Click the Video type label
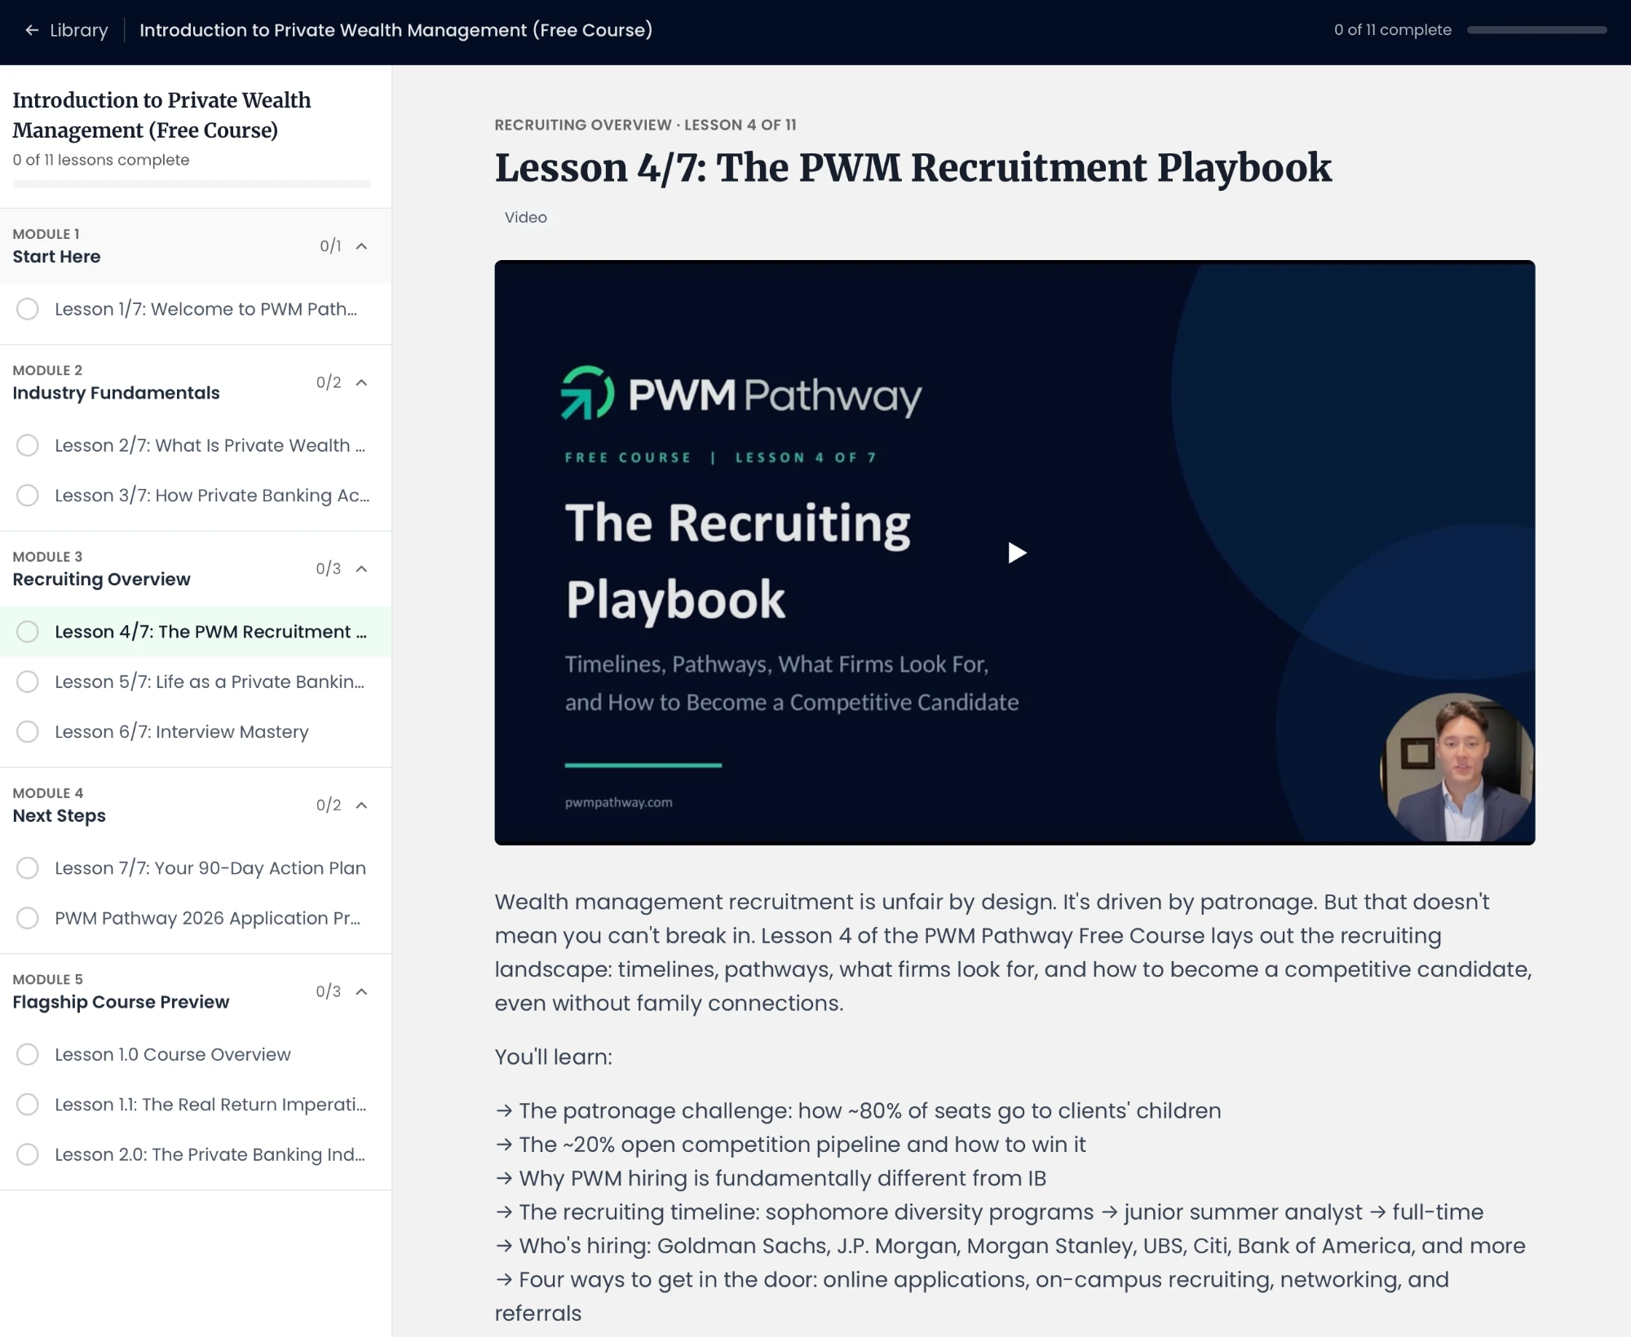The height and width of the screenshot is (1337, 1631). click(525, 218)
